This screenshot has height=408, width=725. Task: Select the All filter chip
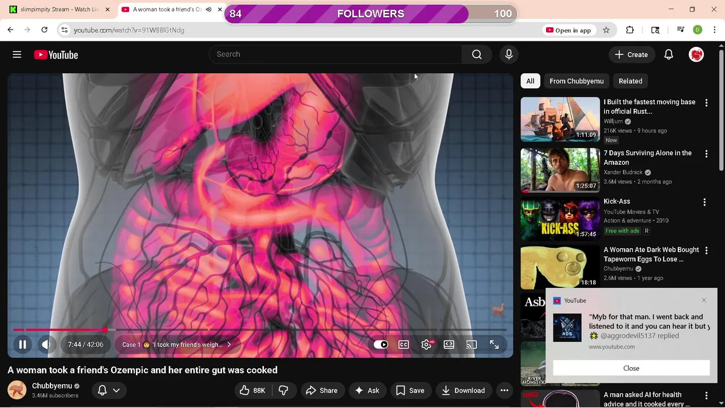tap(530, 81)
